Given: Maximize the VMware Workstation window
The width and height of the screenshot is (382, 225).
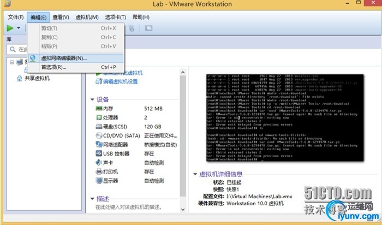Looking at the screenshot, I should (359, 2).
